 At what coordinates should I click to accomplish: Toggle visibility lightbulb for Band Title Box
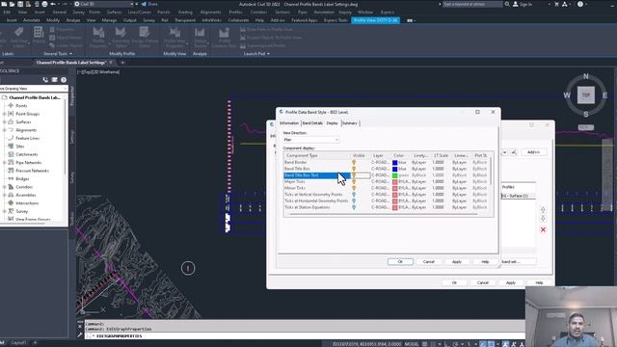[354, 169]
